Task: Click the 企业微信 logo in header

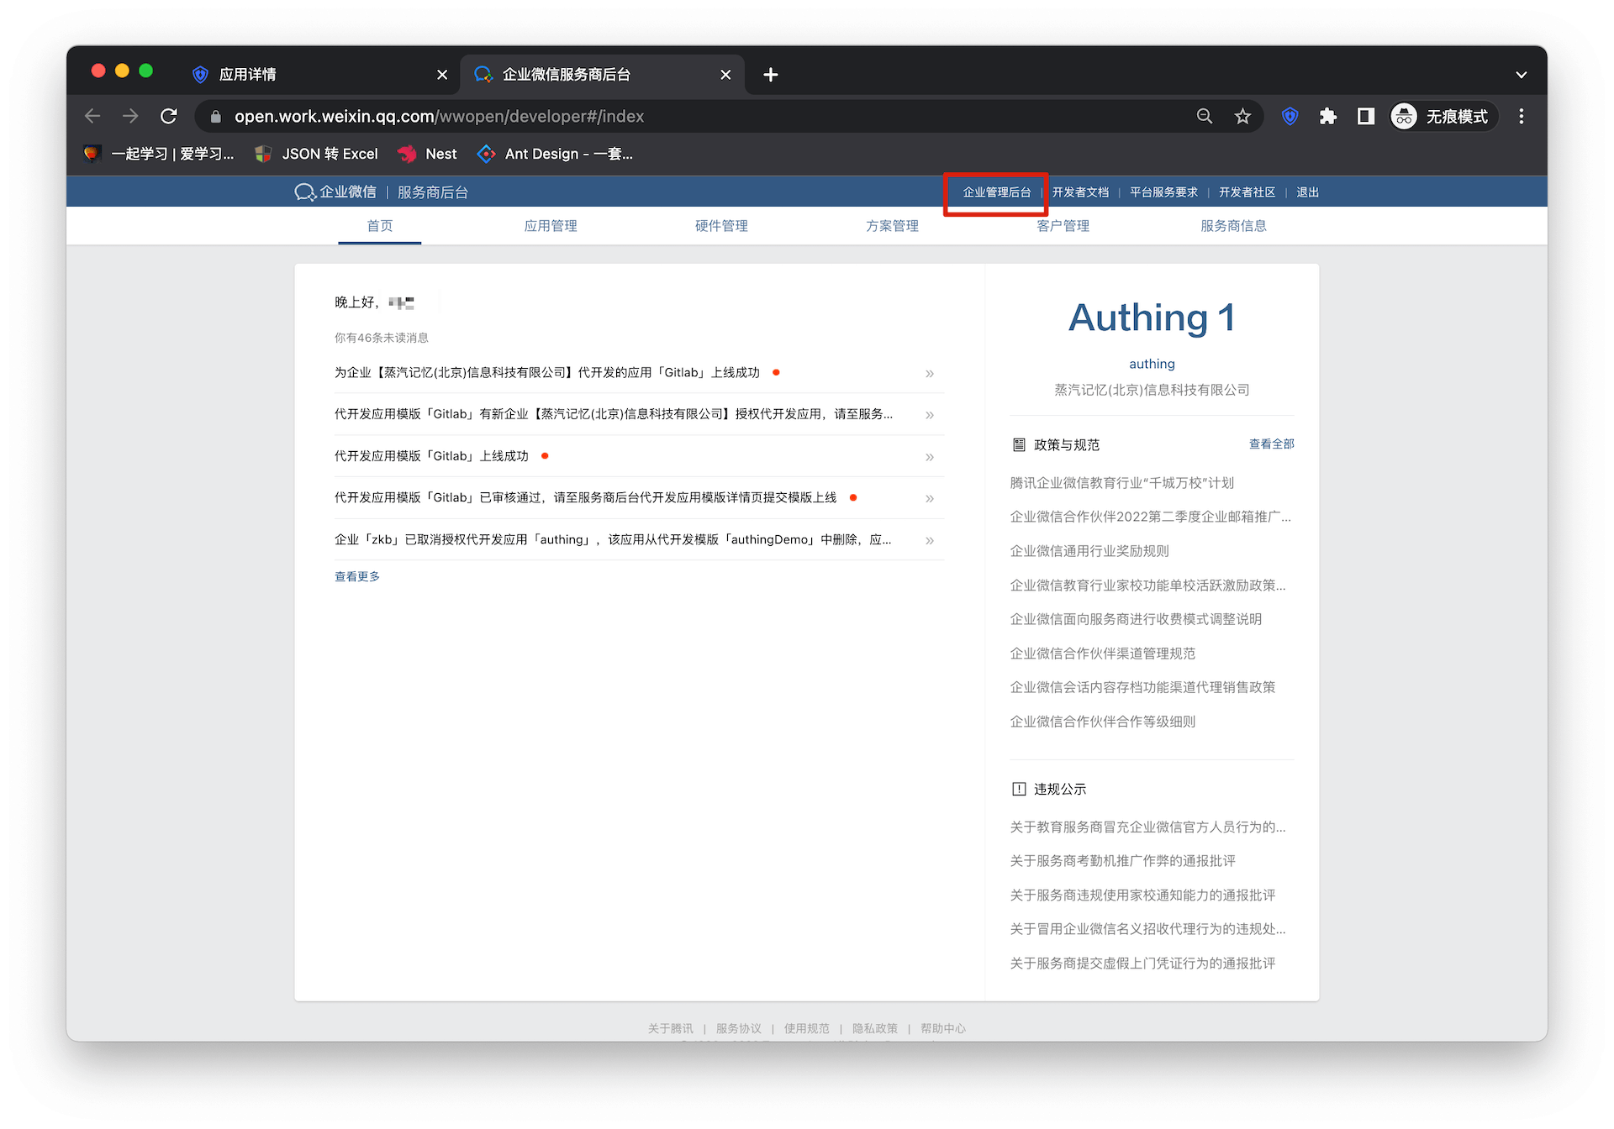Action: click(336, 192)
